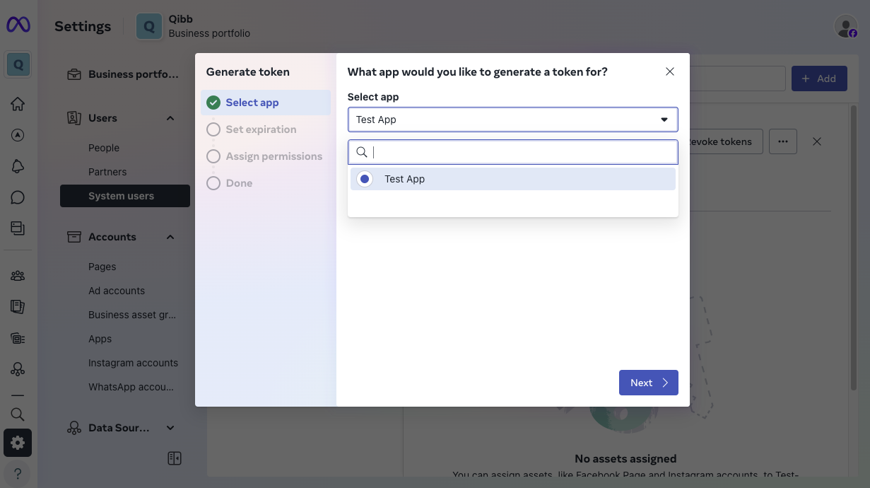Screen dimensions: 870x488
Task: Open the Select app dropdown showing Test App
Action: [512, 119]
